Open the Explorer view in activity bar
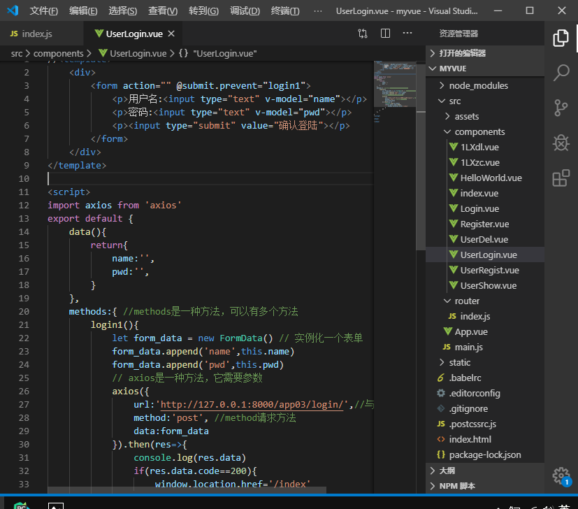 click(x=561, y=38)
